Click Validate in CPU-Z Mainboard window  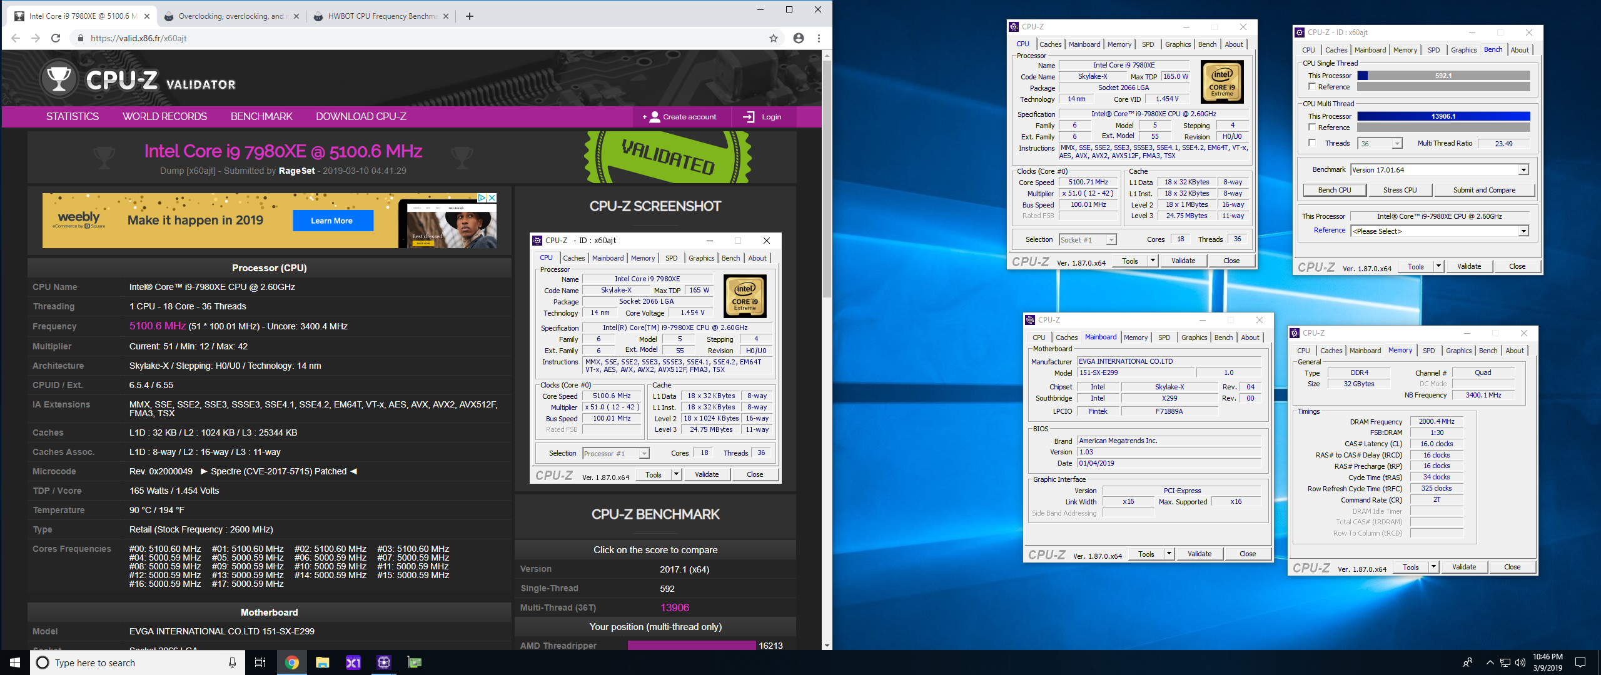tap(1199, 554)
